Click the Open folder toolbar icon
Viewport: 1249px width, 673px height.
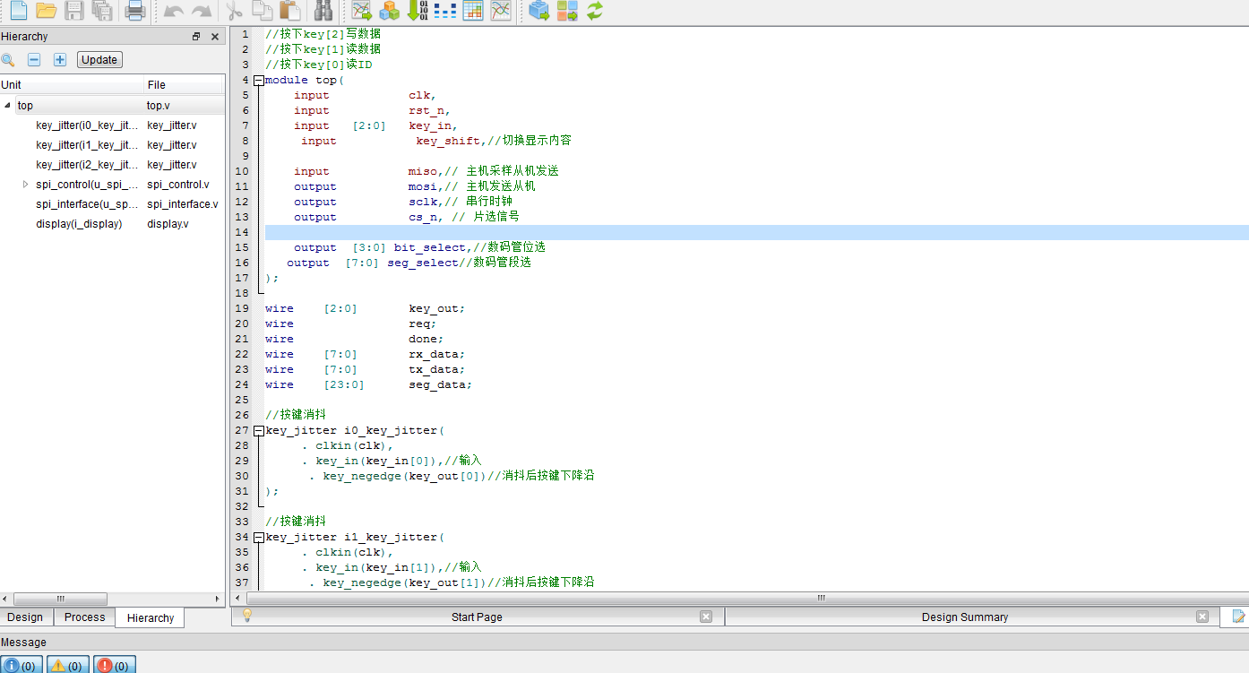[47, 11]
